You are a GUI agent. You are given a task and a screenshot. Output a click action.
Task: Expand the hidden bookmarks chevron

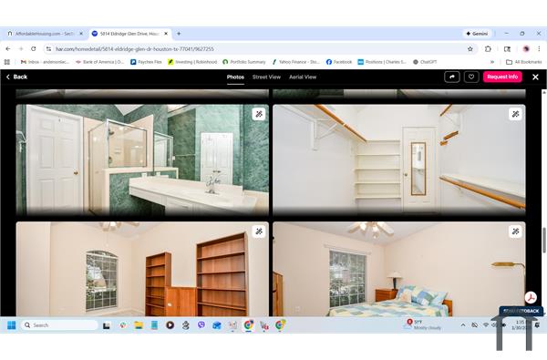[492, 62]
